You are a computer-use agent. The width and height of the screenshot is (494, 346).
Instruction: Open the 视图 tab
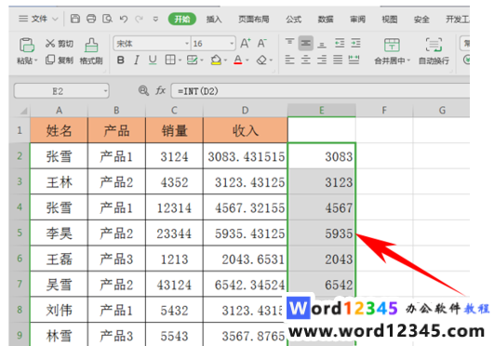(390, 20)
